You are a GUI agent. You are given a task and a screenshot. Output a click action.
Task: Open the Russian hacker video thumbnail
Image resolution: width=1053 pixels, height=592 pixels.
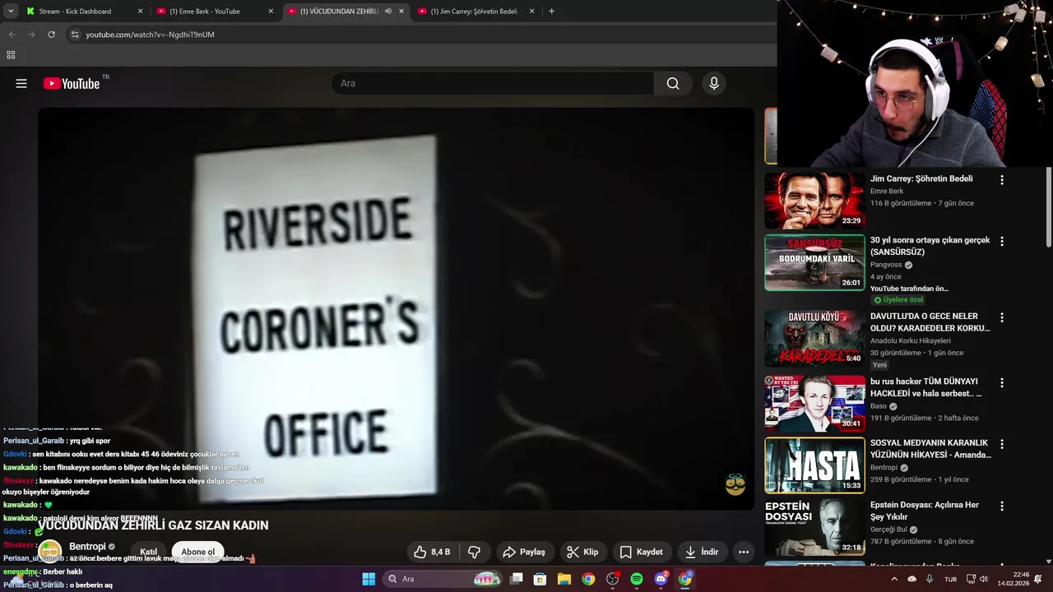click(x=814, y=404)
